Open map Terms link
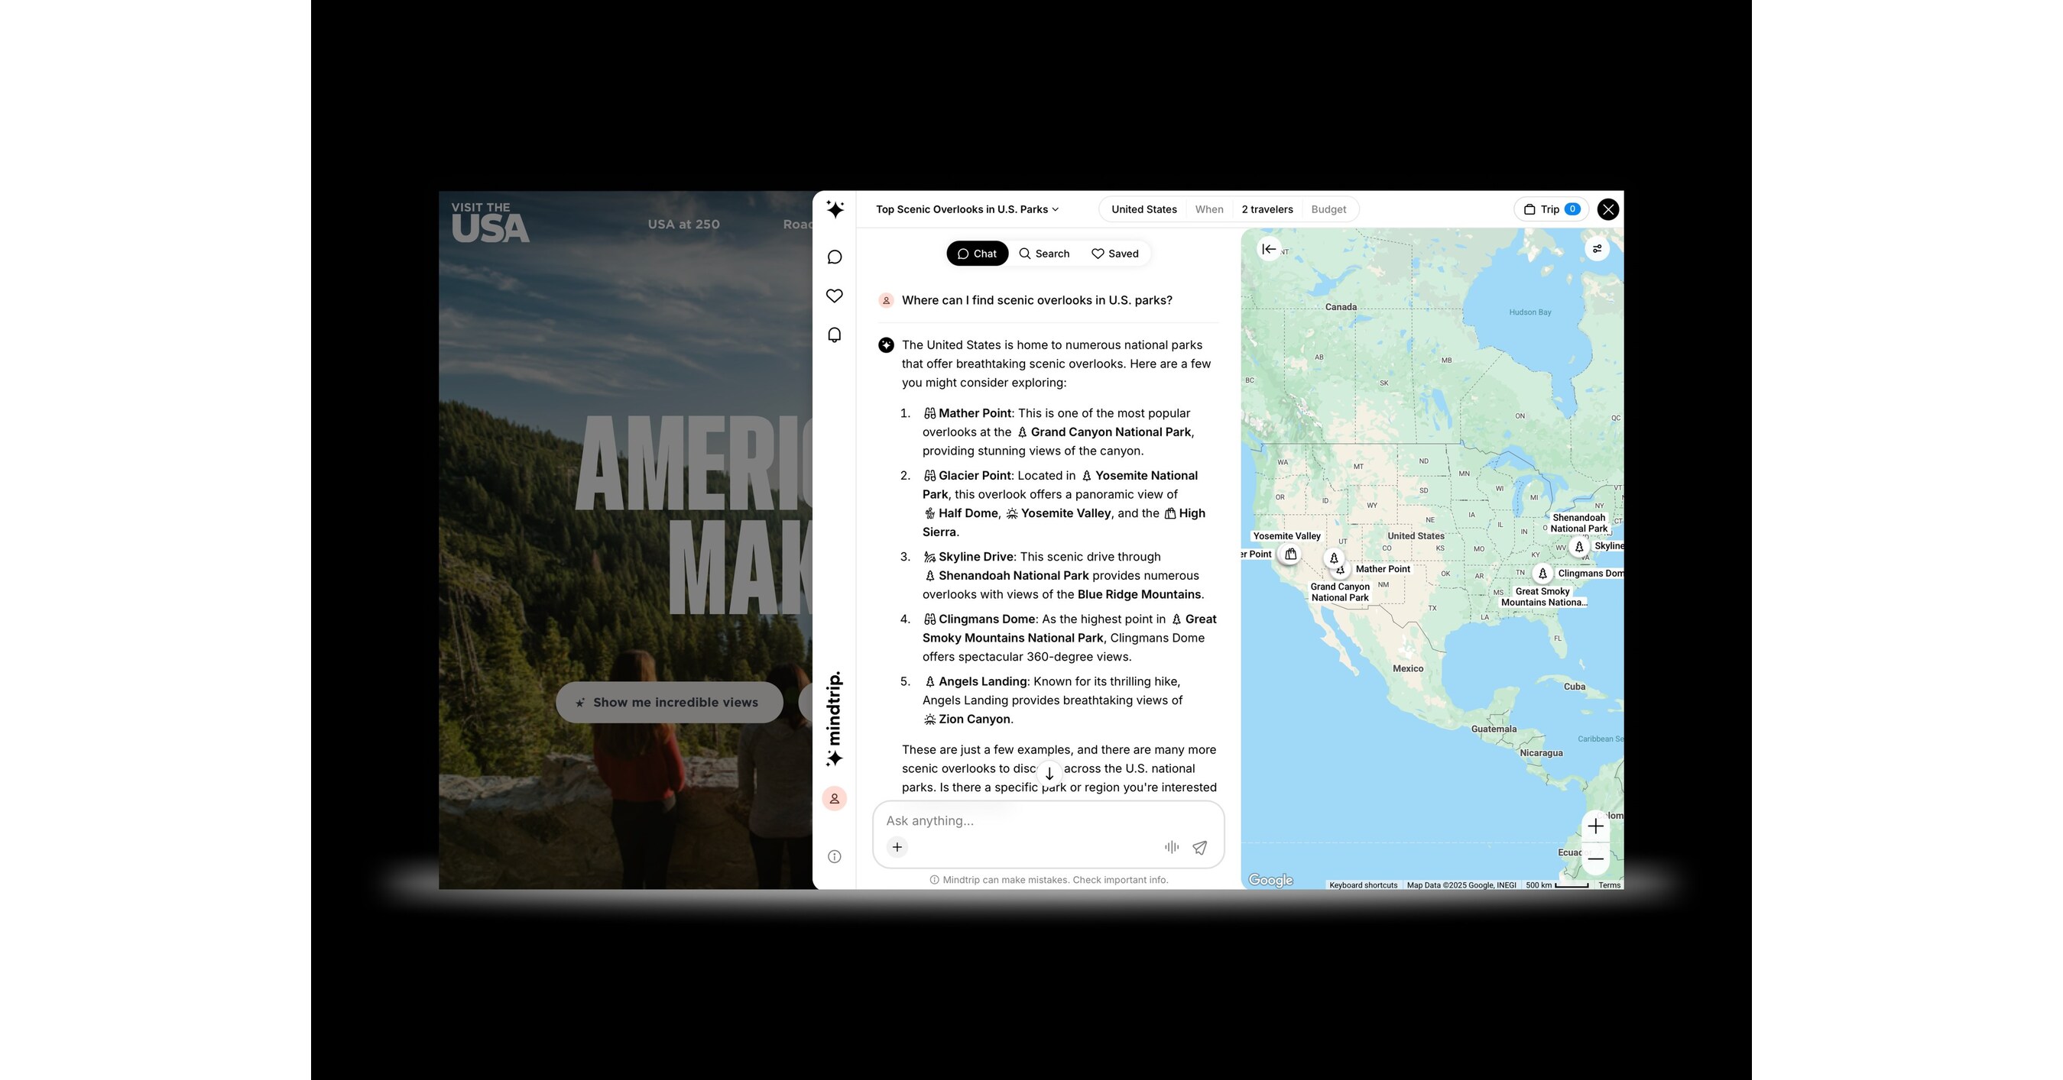This screenshot has height=1080, width=2063. point(1609,884)
